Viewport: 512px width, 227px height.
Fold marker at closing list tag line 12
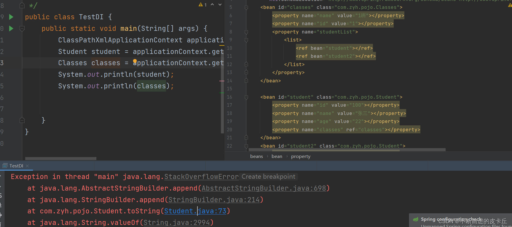(x=246, y=64)
